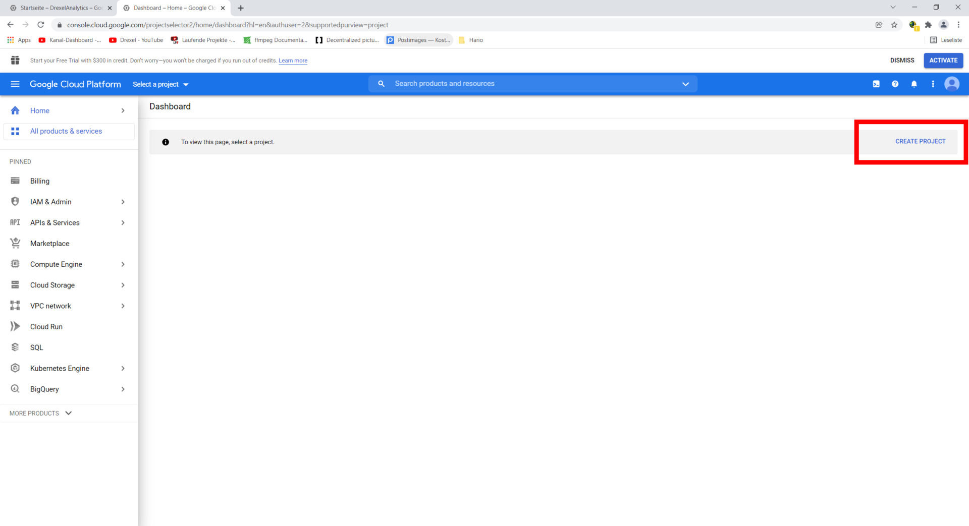Focus the Search products and resources field
This screenshot has height=526, width=969.
click(533, 84)
